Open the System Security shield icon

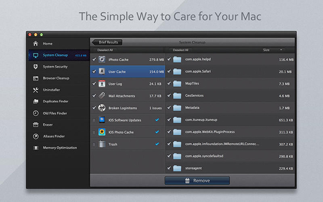coord(36,67)
